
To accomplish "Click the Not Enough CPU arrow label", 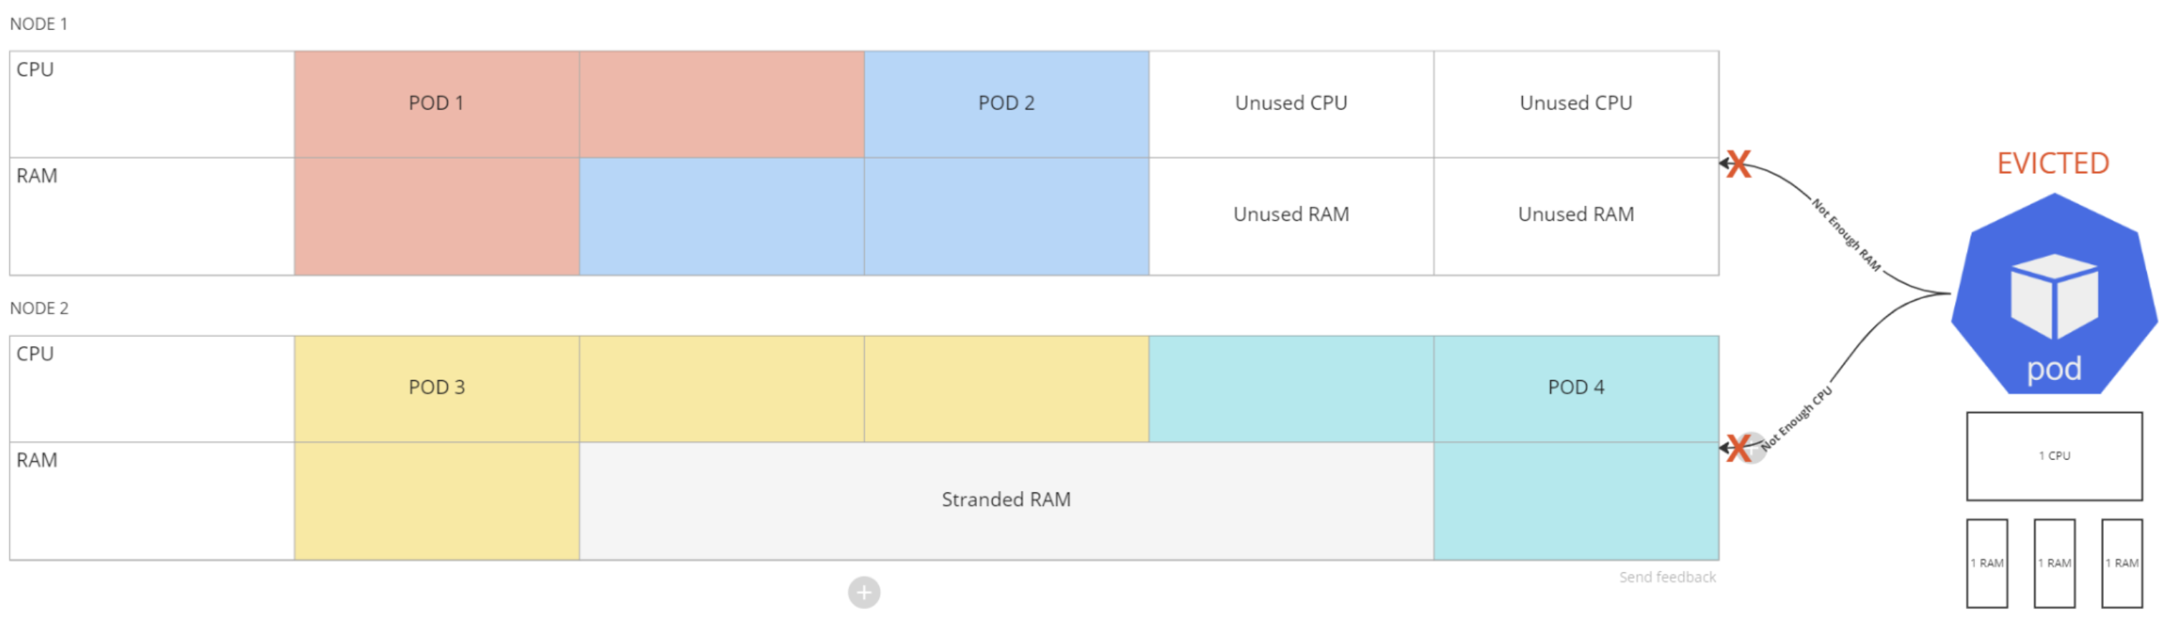I will (1797, 419).
